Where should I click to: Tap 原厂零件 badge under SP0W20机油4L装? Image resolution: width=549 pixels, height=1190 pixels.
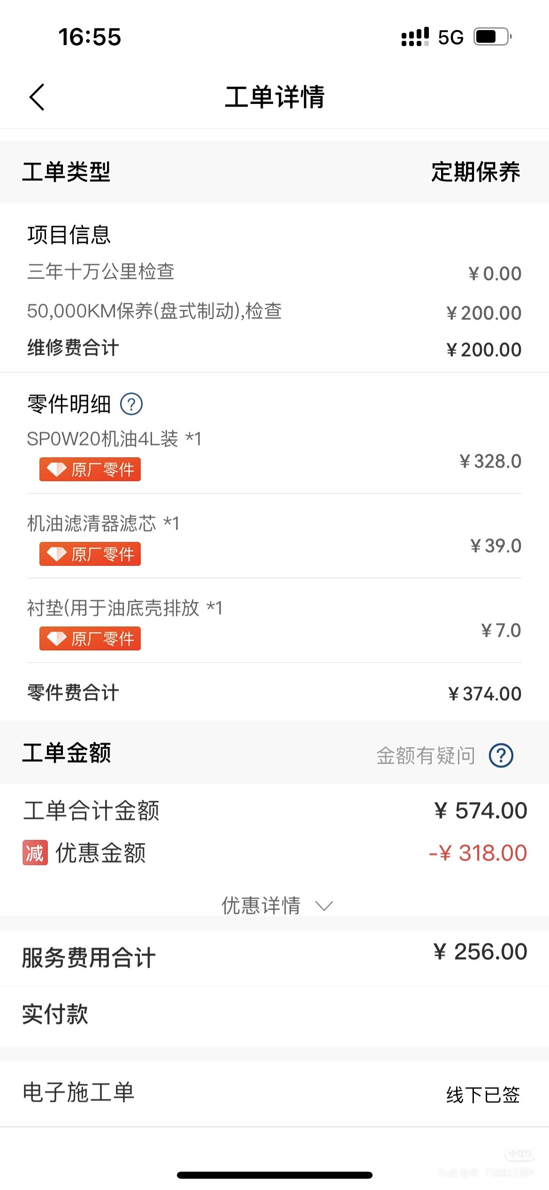(90, 470)
